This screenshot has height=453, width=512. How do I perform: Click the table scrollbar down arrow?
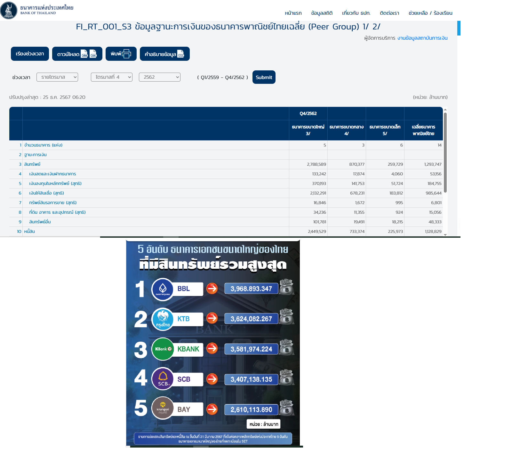tap(445, 234)
